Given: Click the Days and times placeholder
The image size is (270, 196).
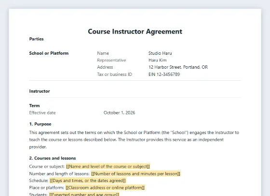Looking at the screenshot, I should pos(88,181).
